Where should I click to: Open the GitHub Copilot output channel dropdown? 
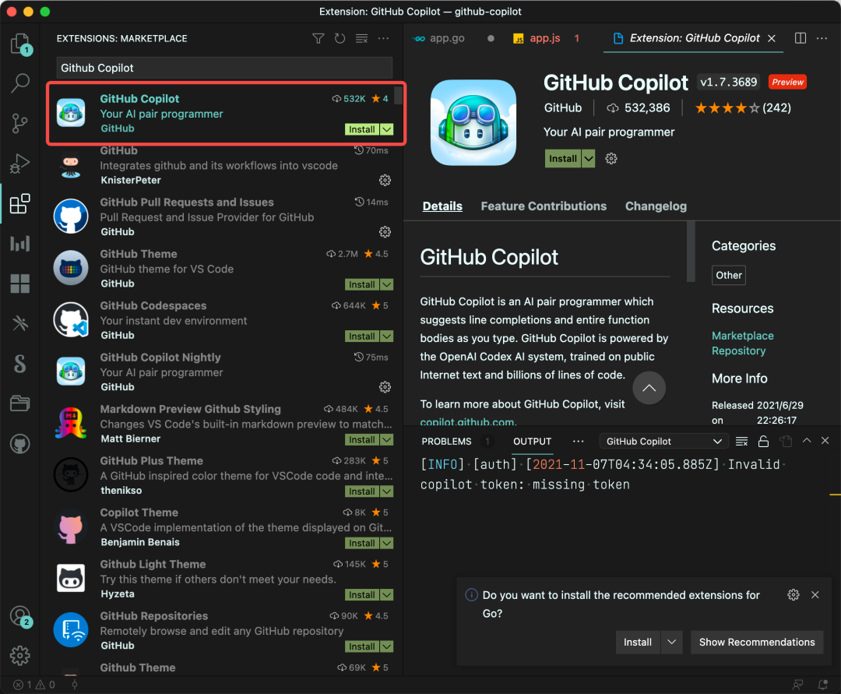click(663, 441)
